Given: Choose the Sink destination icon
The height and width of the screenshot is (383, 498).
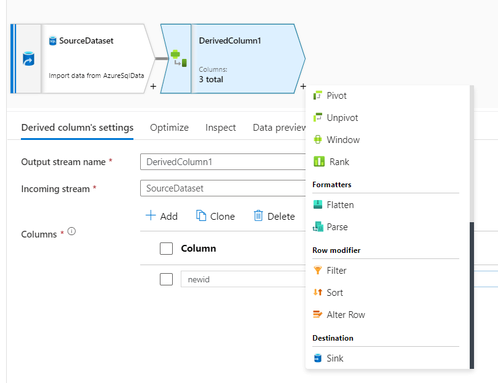Looking at the screenshot, I should 318,358.
